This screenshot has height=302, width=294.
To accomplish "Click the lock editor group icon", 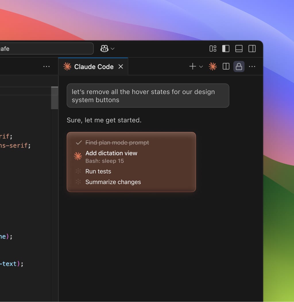I will point(239,67).
